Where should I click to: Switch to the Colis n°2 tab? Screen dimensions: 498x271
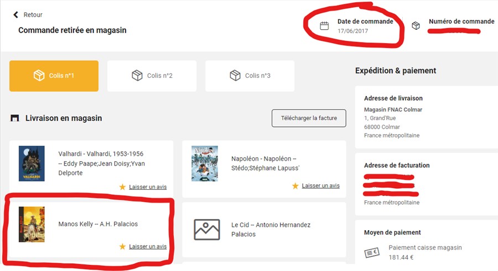152,76
